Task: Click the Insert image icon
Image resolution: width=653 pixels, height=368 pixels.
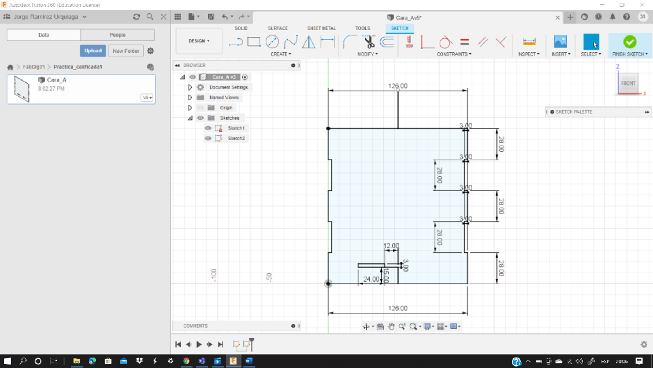Action: pos(560,42)
